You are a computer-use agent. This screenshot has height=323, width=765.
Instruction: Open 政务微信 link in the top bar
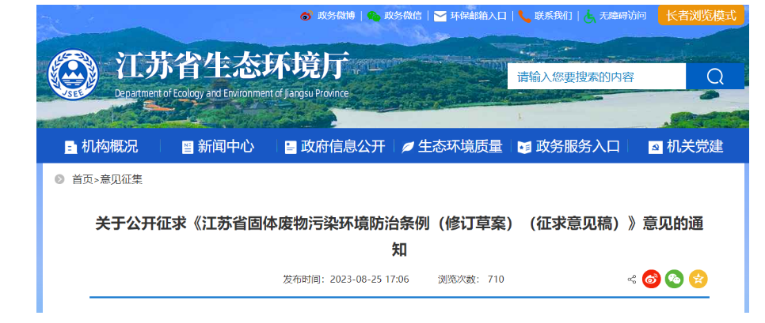pos(394,16)
